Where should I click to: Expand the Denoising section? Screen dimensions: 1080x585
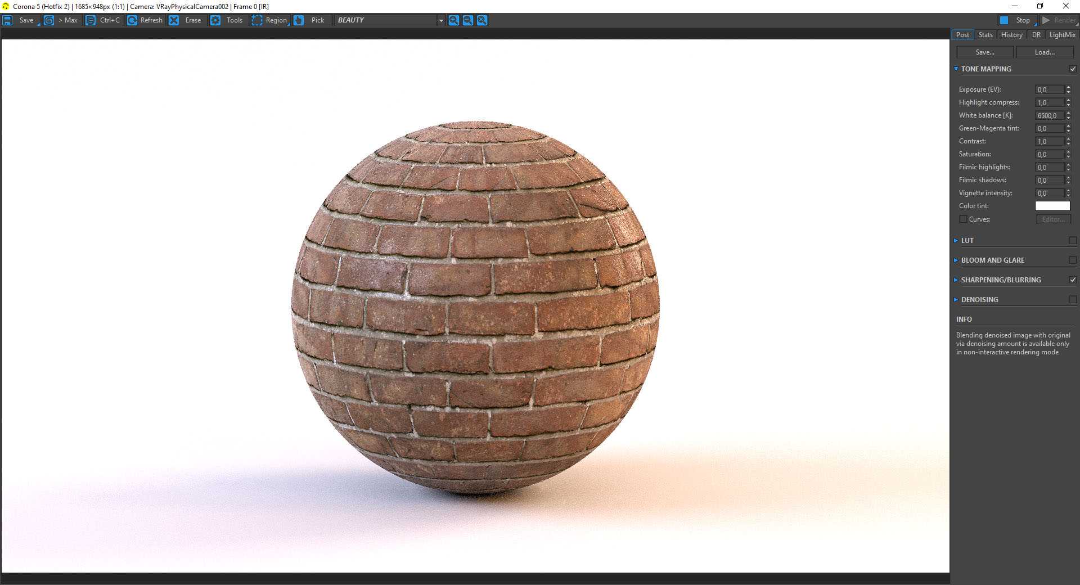[979, 300]
